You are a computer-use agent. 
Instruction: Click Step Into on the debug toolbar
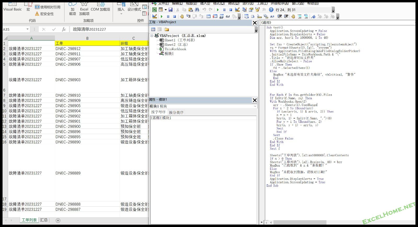pos(188,16)
